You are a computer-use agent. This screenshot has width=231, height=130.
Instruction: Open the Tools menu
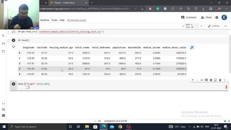(54, 20)
